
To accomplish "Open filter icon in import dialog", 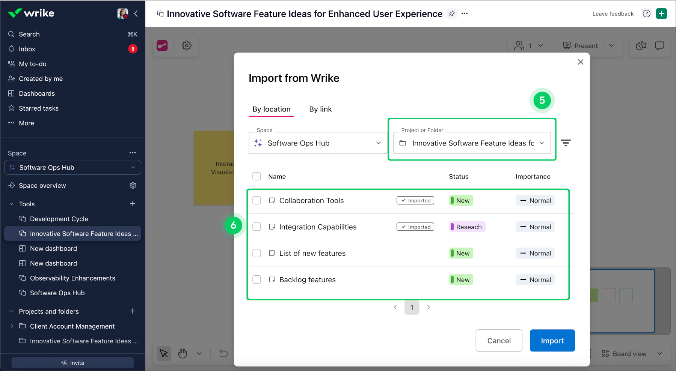I will [x=566, y=143].
